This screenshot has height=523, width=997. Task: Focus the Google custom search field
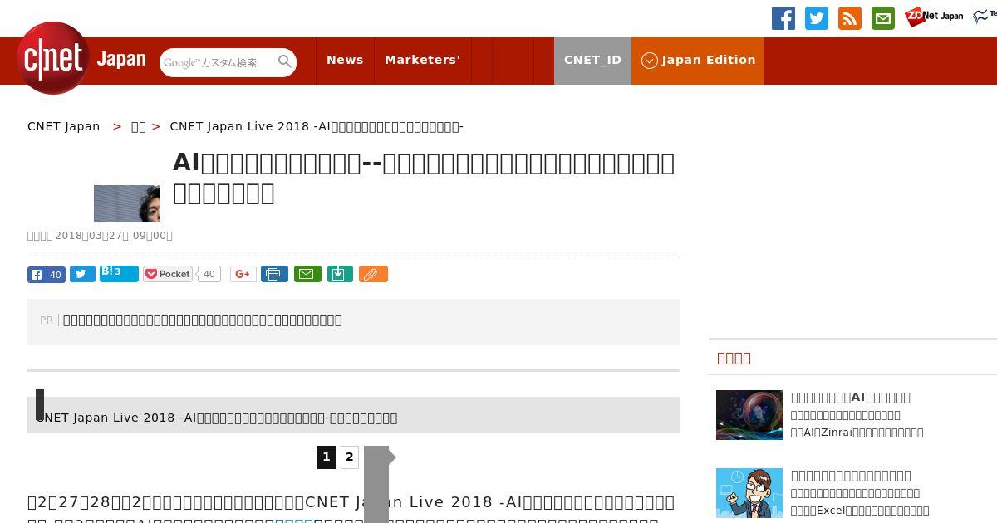click(218, 62)
